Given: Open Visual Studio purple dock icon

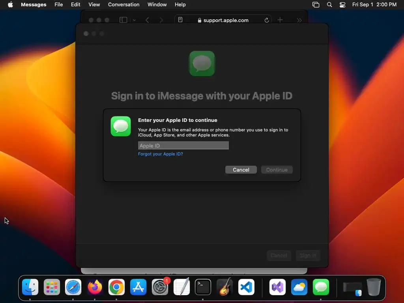Looking at the screenshot, I should pyautogui.click(x=277, y=287).
